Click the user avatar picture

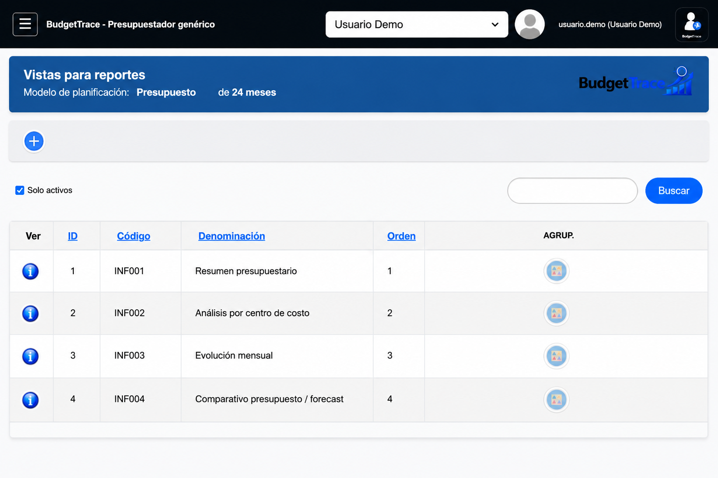530,24
